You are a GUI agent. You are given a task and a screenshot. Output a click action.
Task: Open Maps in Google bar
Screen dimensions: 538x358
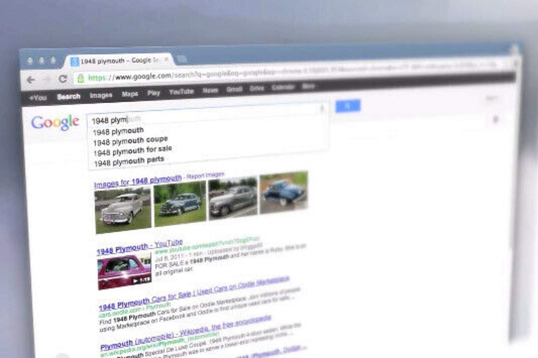pos(130,94)
